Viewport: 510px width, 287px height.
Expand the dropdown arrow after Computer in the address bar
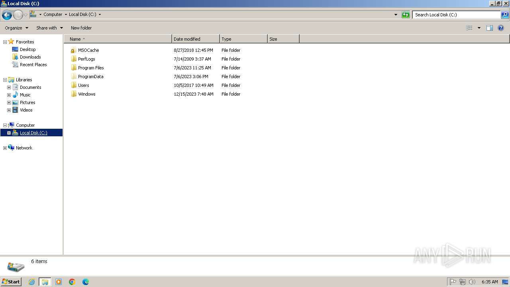tap(66, 14)
